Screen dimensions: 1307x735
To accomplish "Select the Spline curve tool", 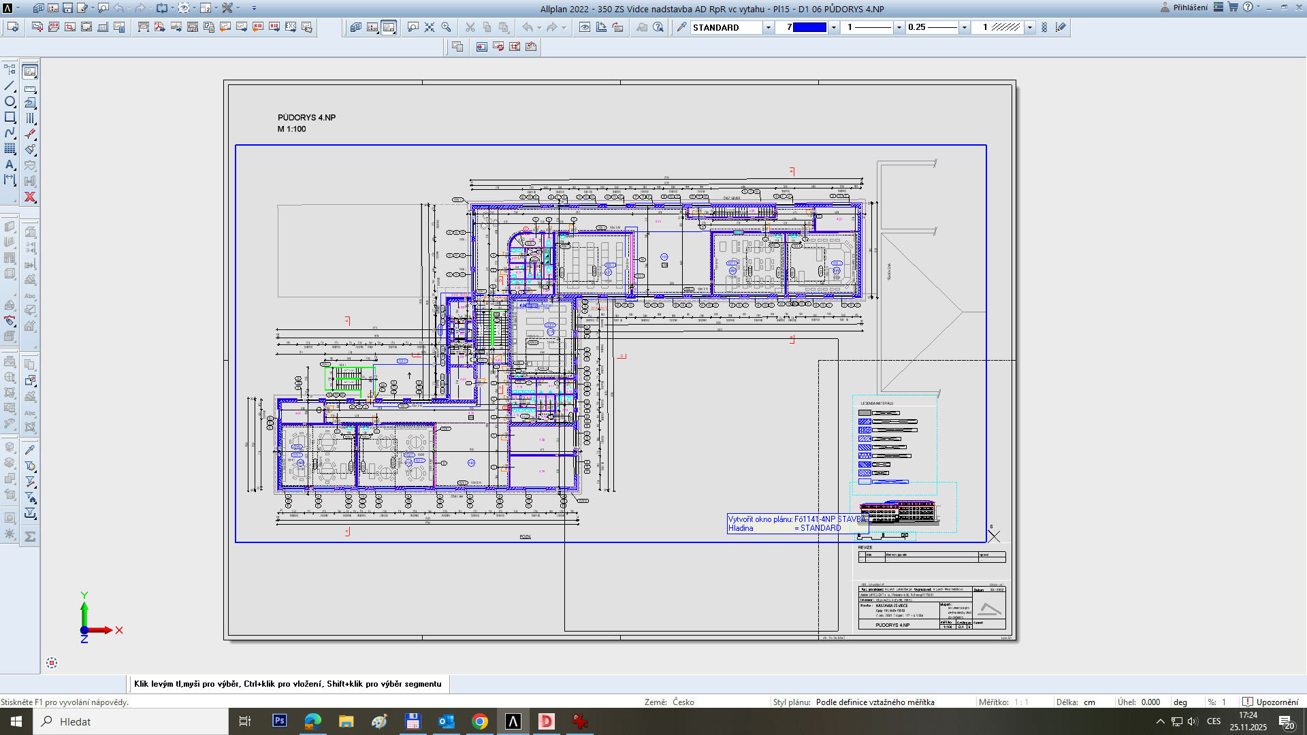I will tap(10, 133).
